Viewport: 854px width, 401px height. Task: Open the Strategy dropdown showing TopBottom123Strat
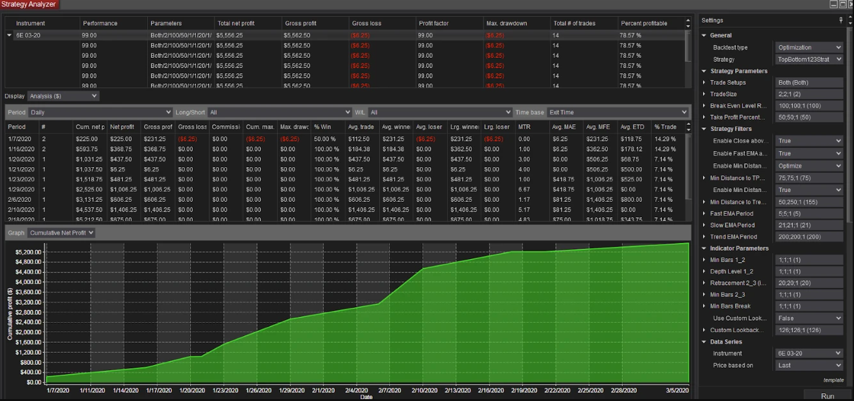[809, 59]
